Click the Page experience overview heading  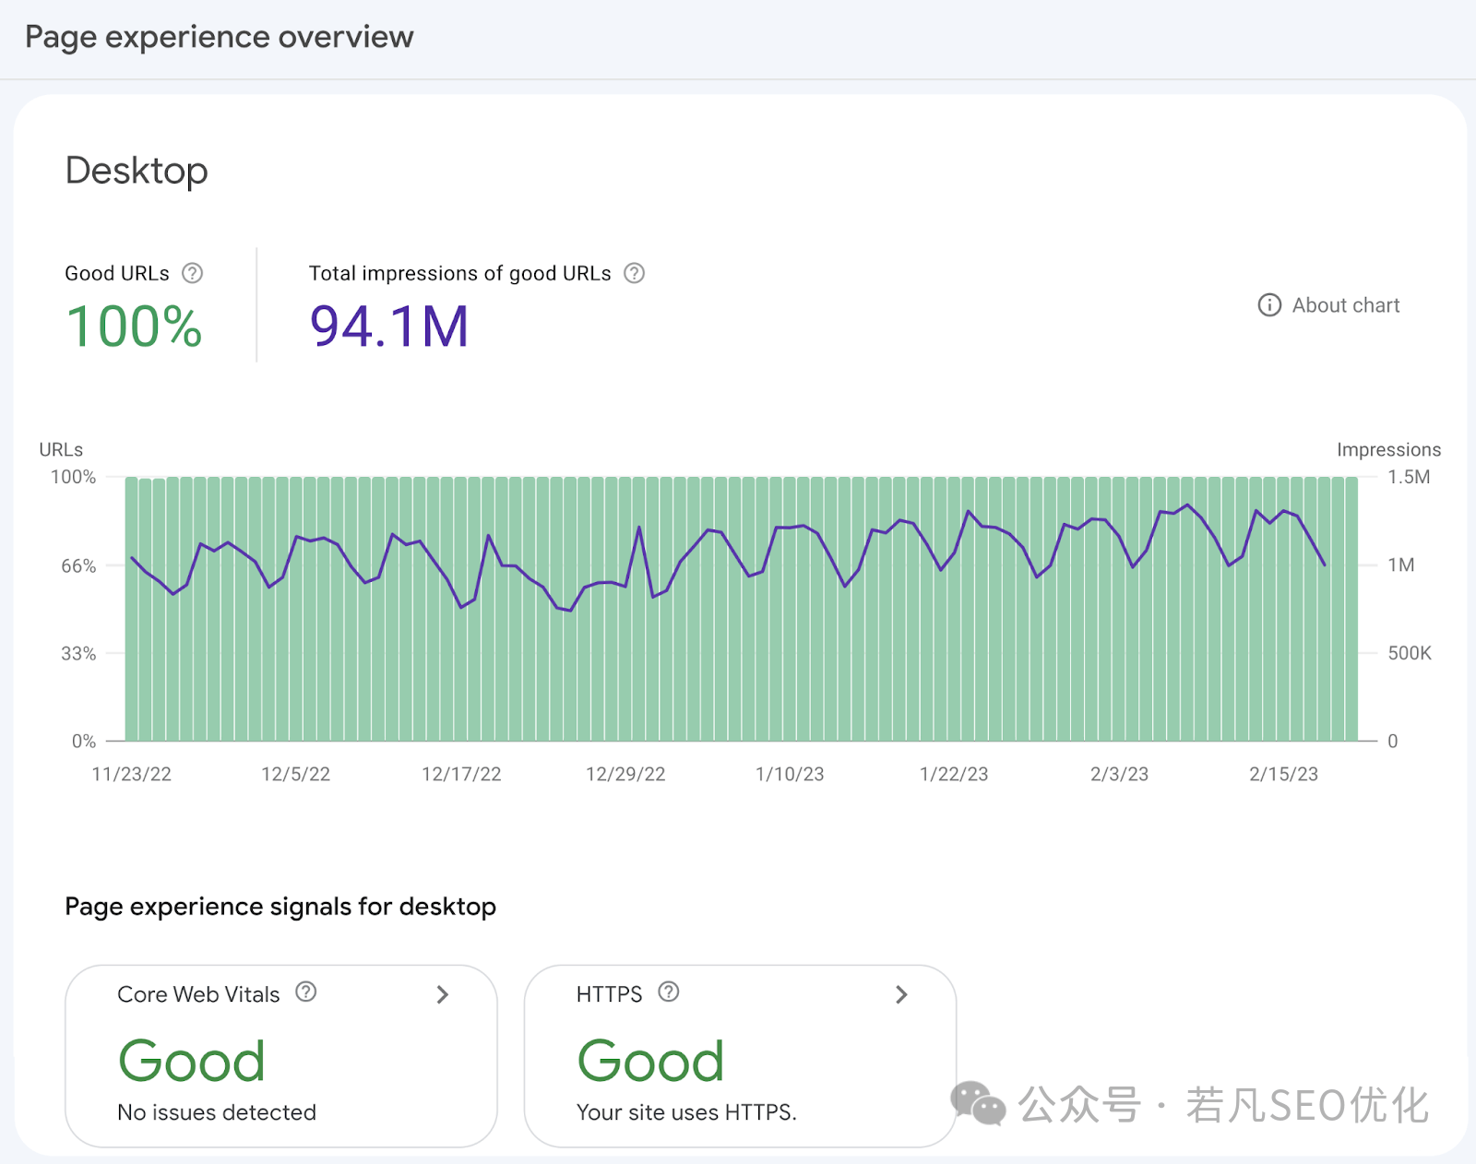click(x=220, y=37)
